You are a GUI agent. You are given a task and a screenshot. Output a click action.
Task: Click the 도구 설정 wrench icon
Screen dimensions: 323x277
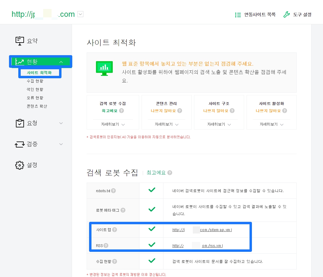click(x=286, y=14)
